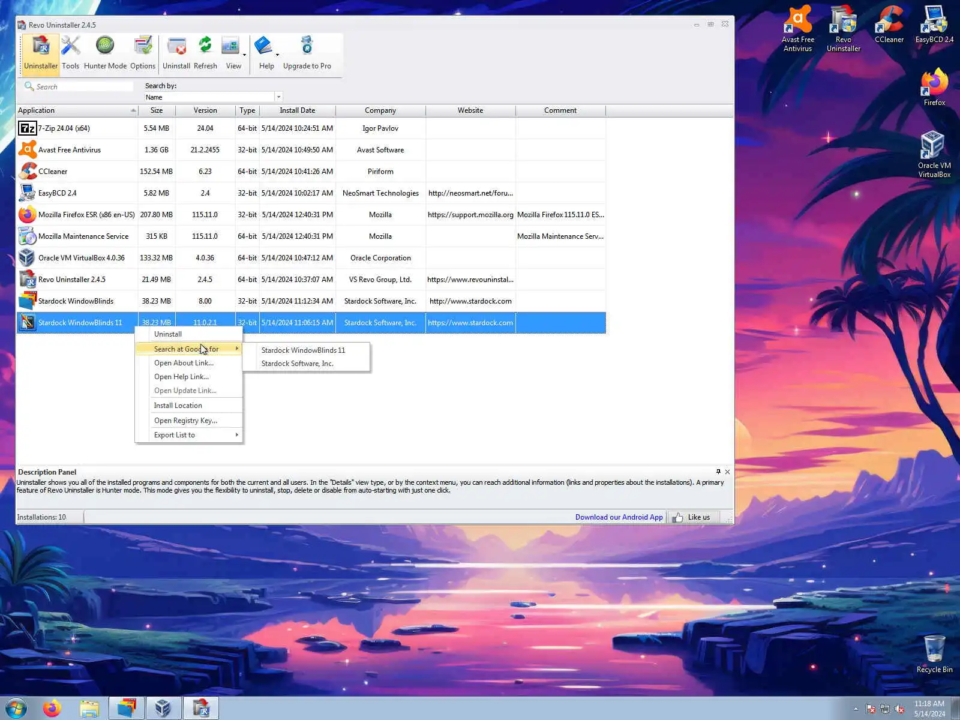The height and width of the screenshot is (720, 960).
Task: Click the http://www.stardock.com website cell
Action: (x=470, y=301)
